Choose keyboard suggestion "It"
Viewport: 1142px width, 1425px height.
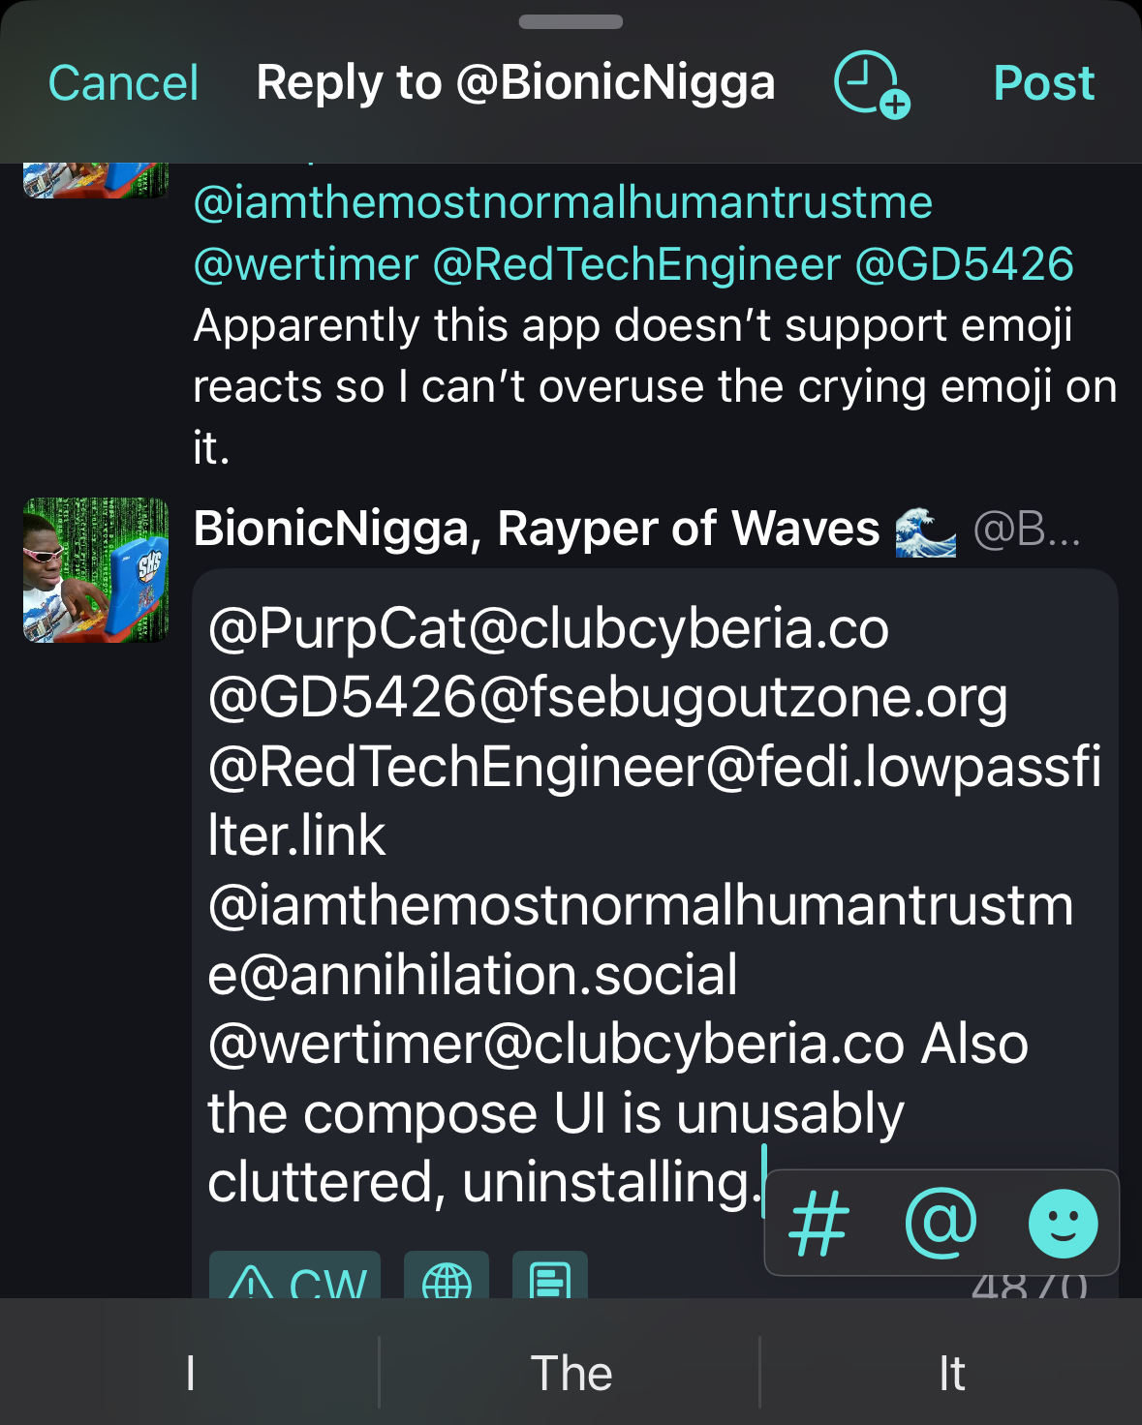[x=951, y=1373]
